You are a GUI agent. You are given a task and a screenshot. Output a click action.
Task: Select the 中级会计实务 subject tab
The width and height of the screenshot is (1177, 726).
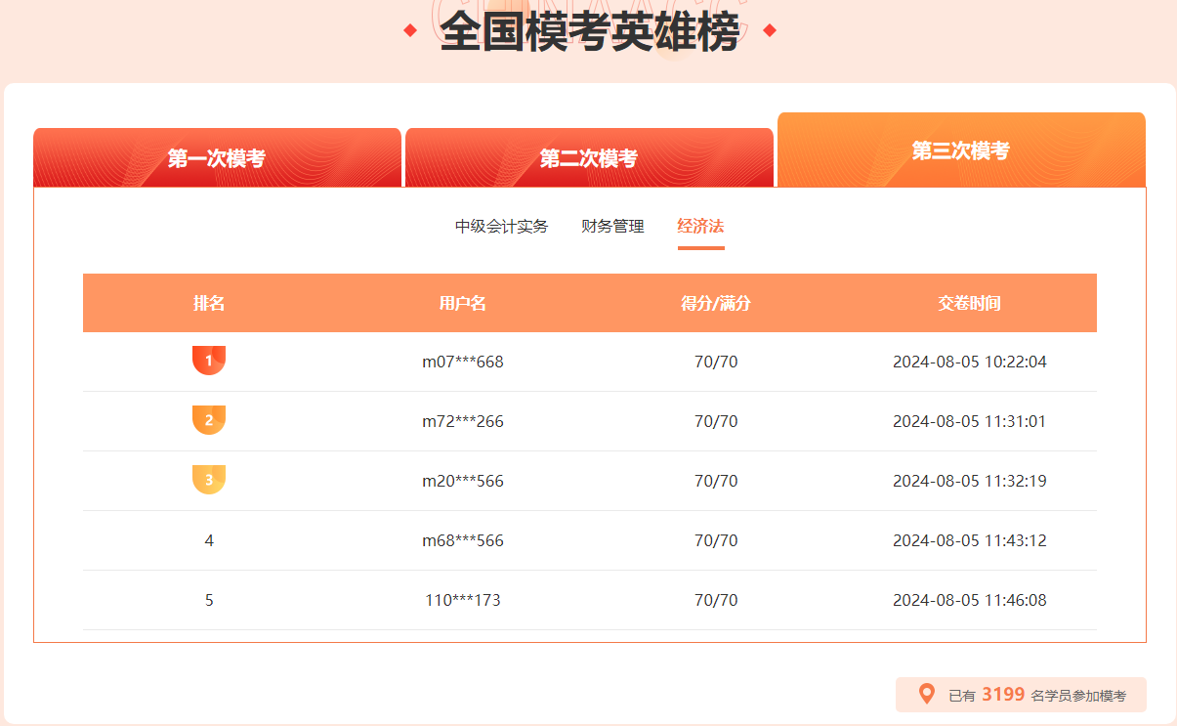501,226
